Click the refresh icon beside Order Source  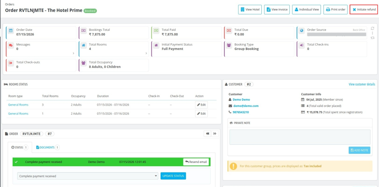click(372, 28)
